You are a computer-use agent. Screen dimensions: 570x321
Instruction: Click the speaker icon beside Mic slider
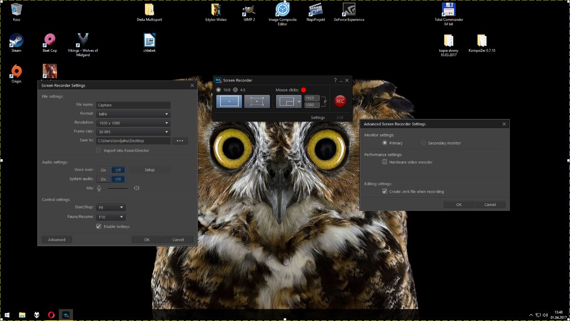coord(136,188)
